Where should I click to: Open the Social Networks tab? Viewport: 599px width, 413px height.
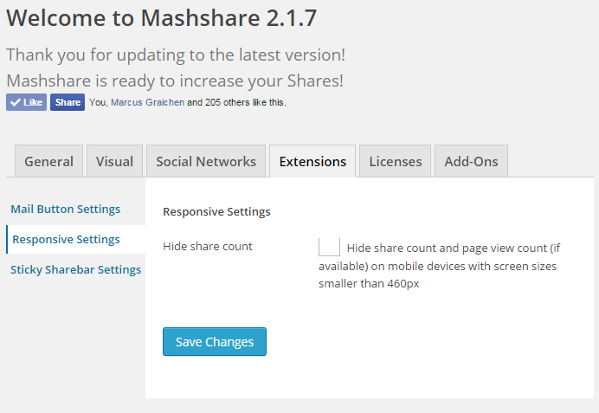coord(206,161)
